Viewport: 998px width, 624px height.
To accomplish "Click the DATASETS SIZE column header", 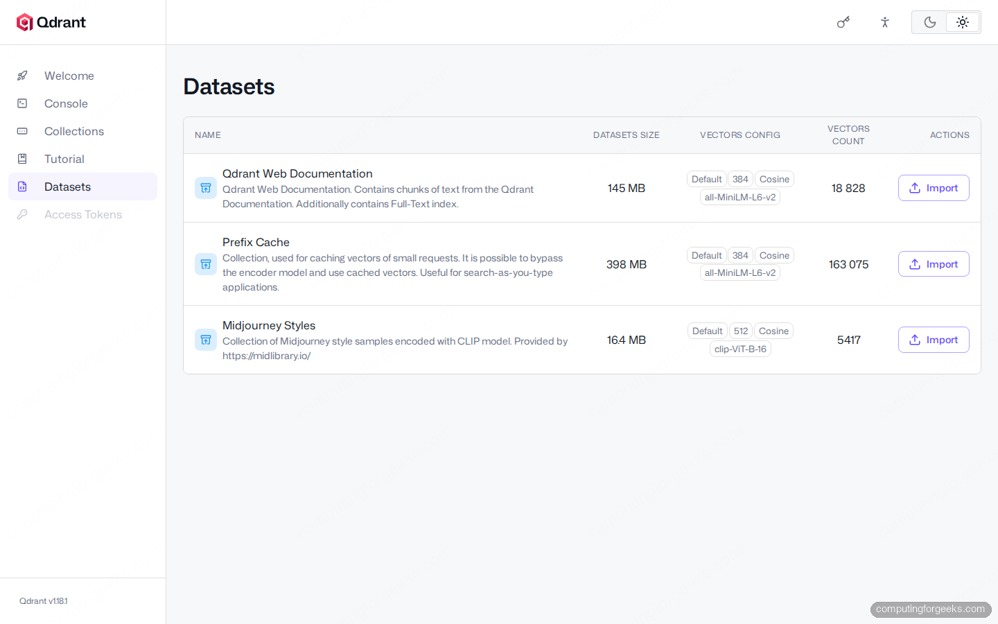I will [x=627, y=135].
